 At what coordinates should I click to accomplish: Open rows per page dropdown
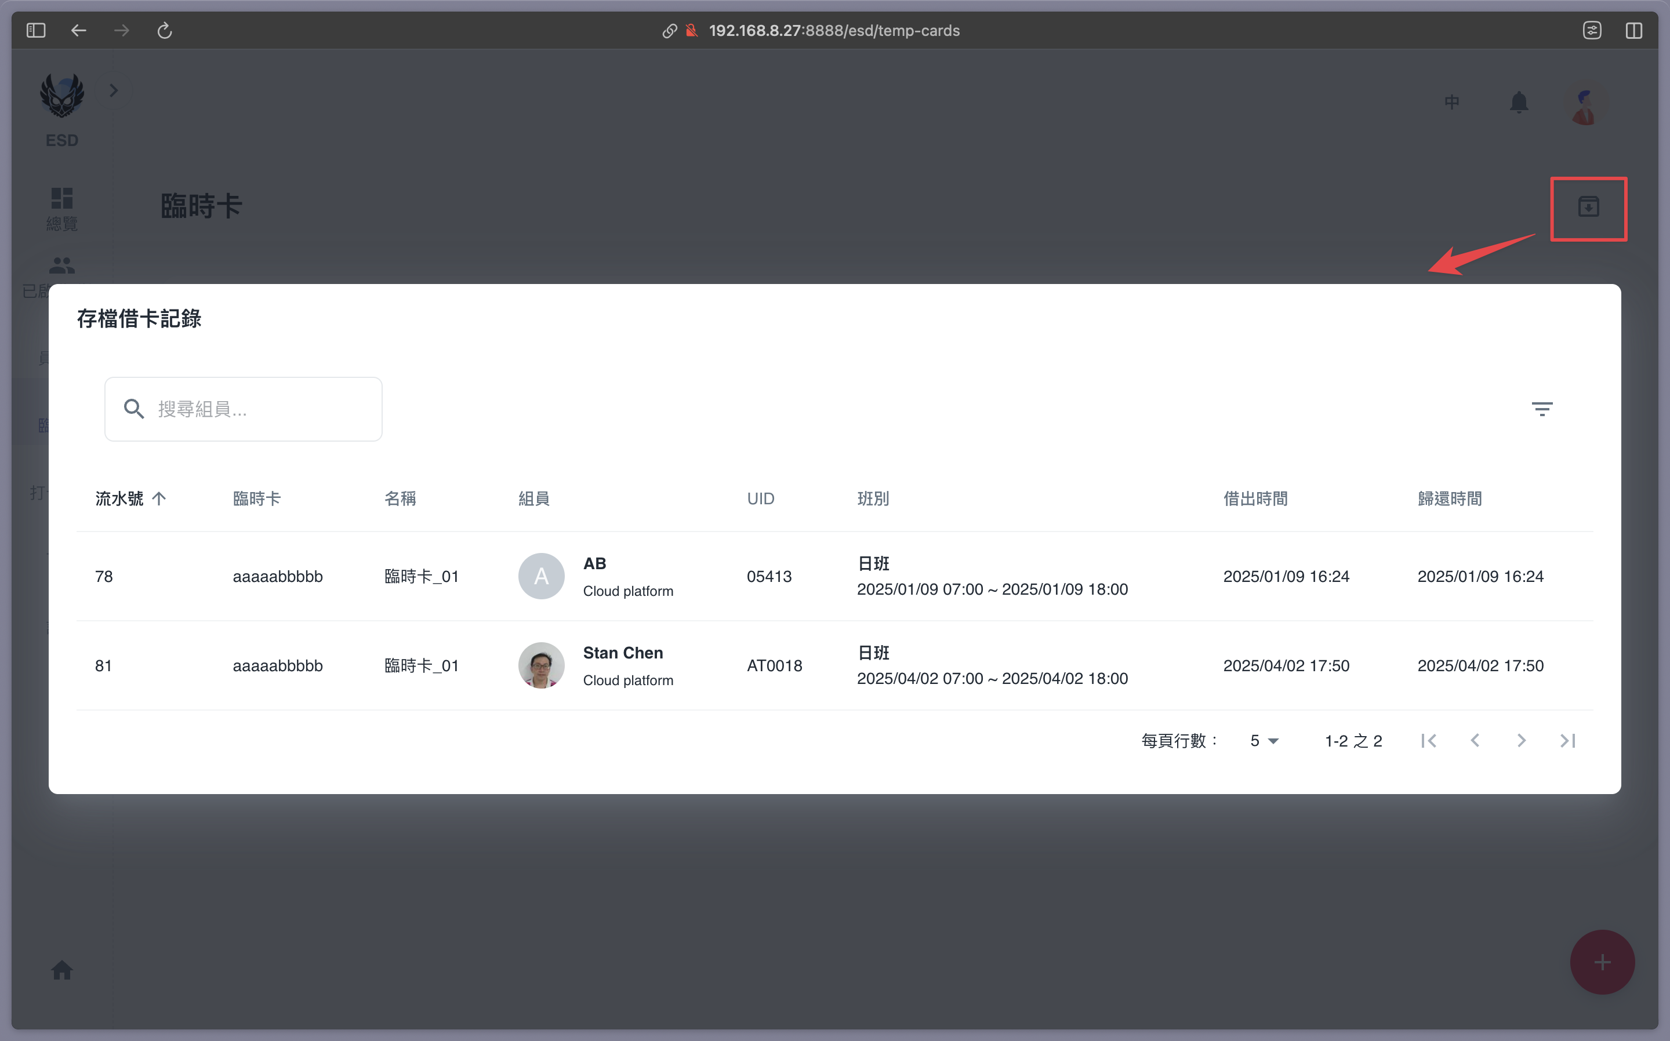click(1264, 741)
